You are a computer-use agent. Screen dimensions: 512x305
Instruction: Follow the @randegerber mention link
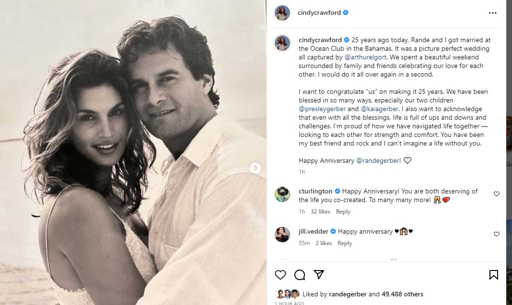click(x=379, y=161)
